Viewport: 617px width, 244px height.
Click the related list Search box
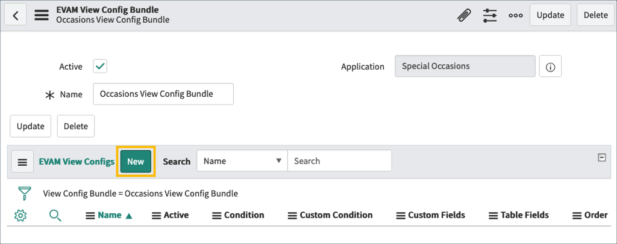(340, 160)
